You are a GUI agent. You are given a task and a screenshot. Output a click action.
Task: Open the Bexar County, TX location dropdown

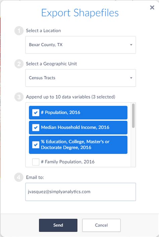tap(81, 45)
